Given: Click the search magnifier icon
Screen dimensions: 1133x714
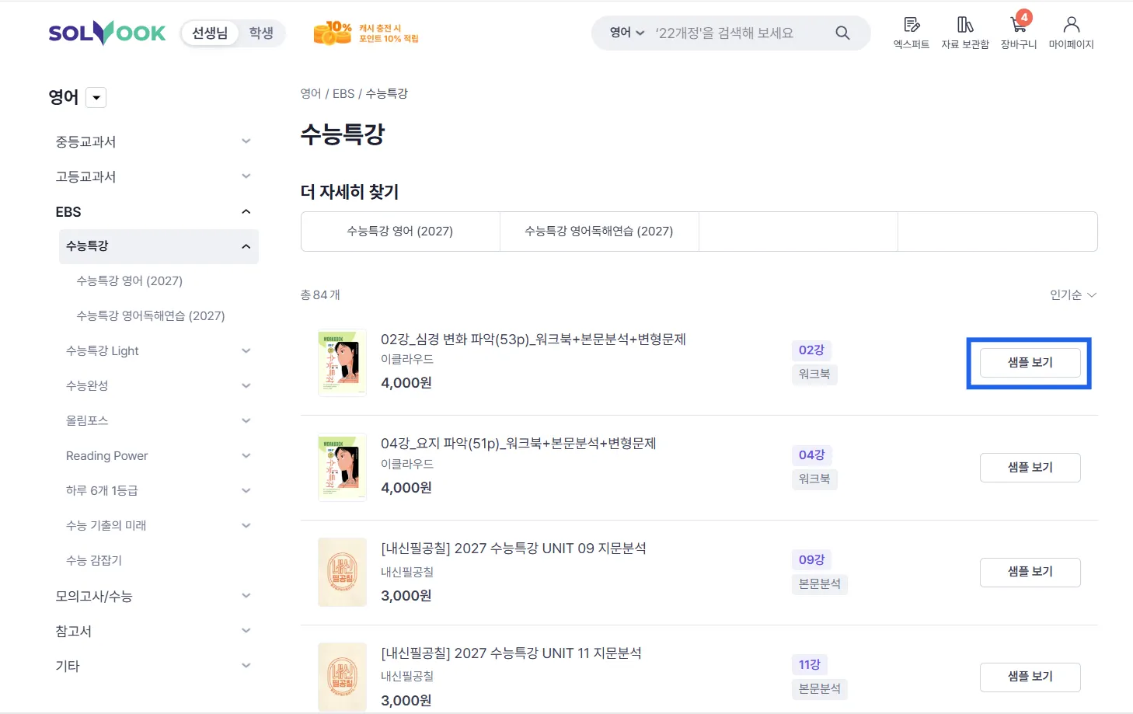Looking at the screenshot, I should tap(842, 33).
